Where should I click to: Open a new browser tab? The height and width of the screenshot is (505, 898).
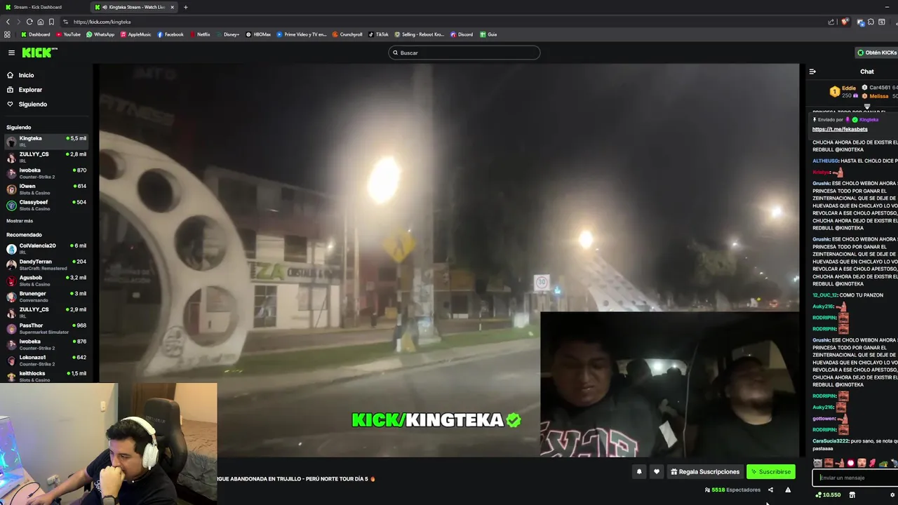(x=185, y=7)
